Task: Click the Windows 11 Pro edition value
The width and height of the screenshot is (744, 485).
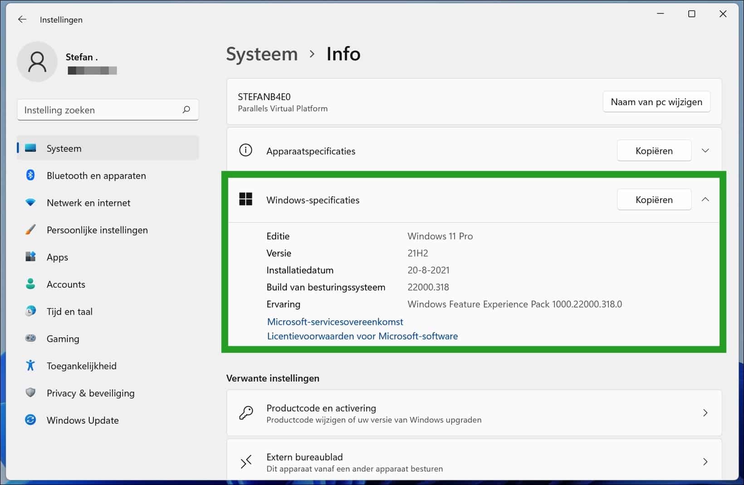Action: [440, 236]
